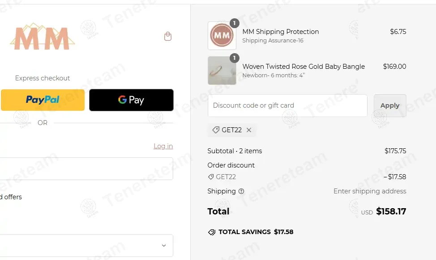The height and width of the screenshot is (260, 436).
Task: Click the Rose Gold Baby Bangle thumbnail
Action: tap(222, 71)
